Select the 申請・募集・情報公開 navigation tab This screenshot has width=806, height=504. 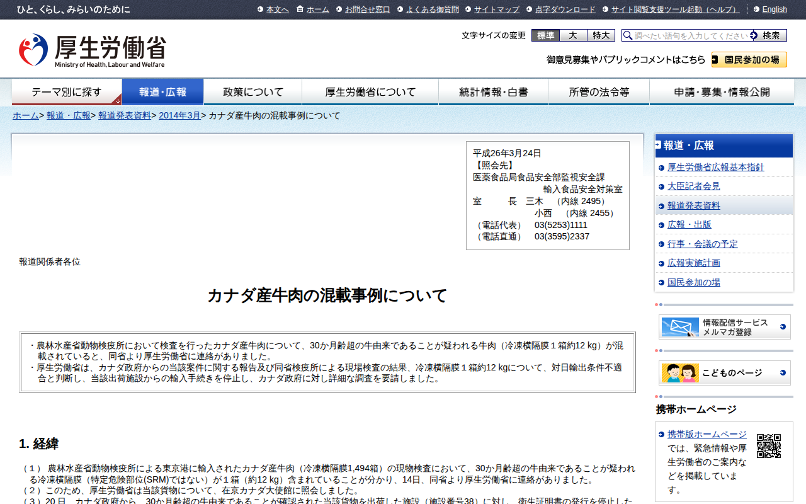point(722,92)
